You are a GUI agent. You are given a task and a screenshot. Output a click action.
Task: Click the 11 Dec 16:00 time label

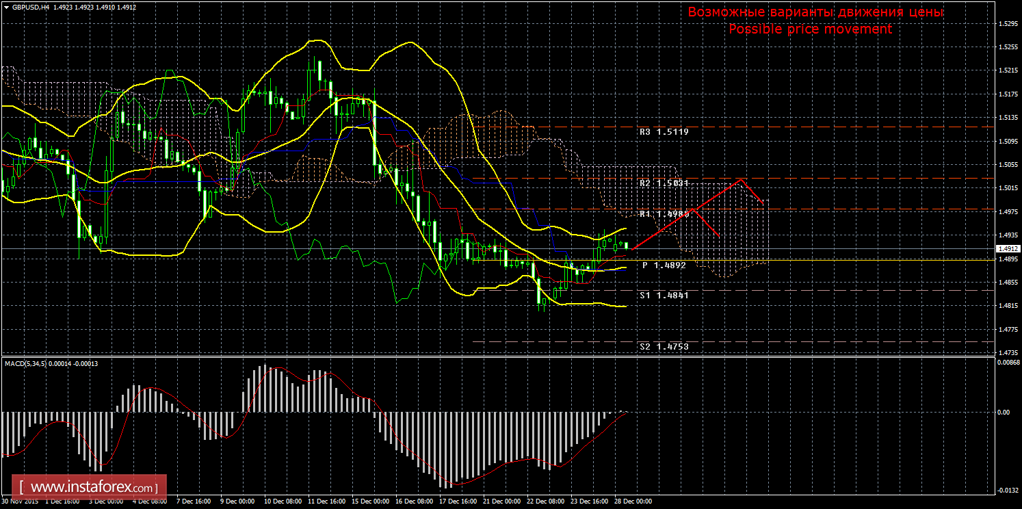tap(327, 501)
